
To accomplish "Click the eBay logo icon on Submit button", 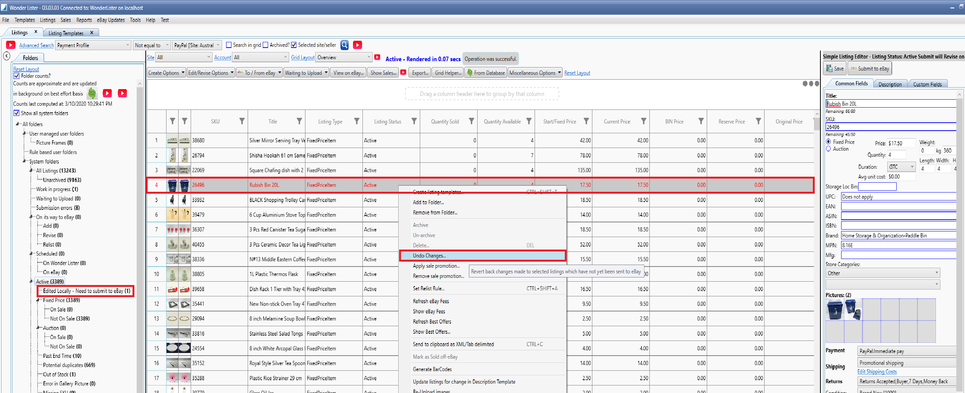I will click(853, 68).
